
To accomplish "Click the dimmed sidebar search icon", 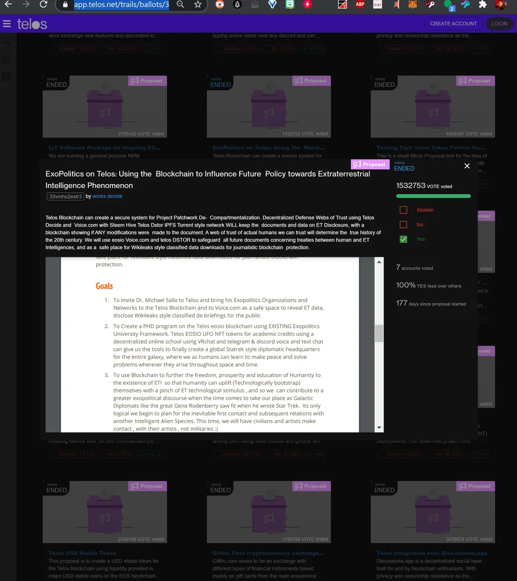I will (6, 41).
